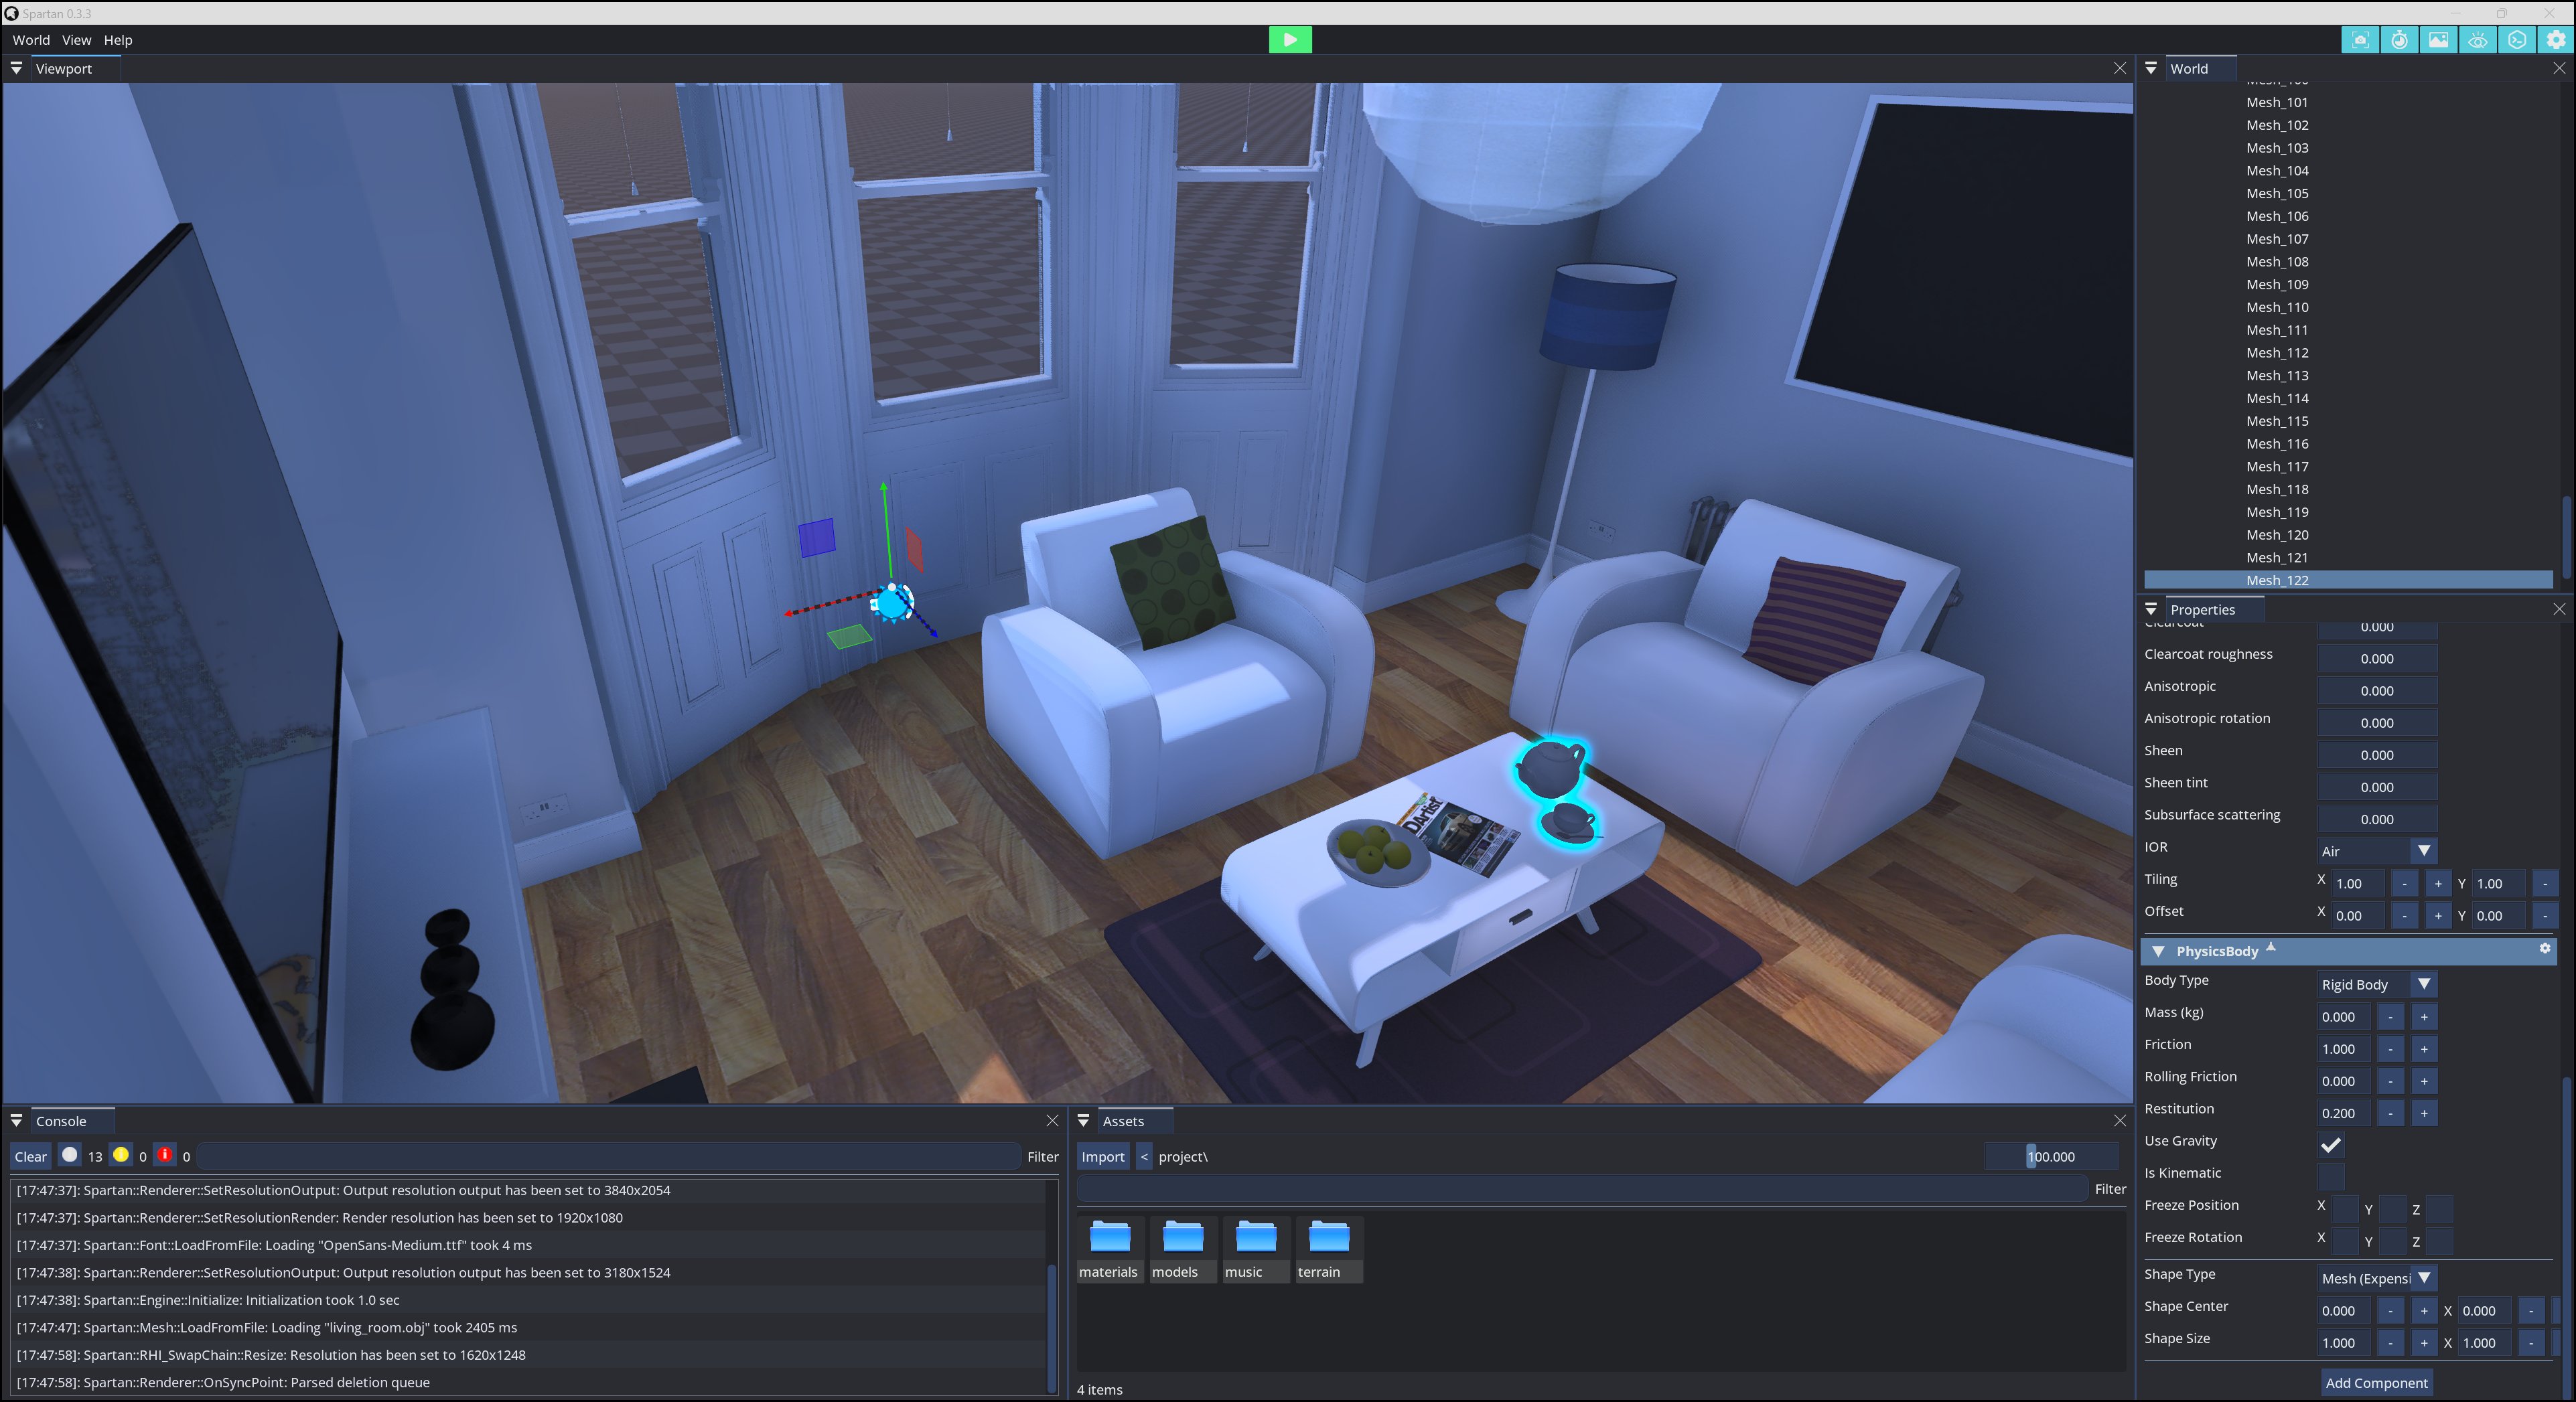
Task: Open the settings gear icon in toolbar
Action: coord(2556,40)
